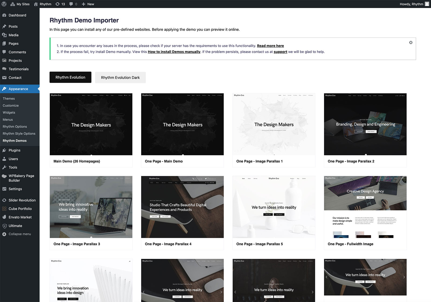Open the New content menu
Screen dimensions: 431x302
click(88, 4)
